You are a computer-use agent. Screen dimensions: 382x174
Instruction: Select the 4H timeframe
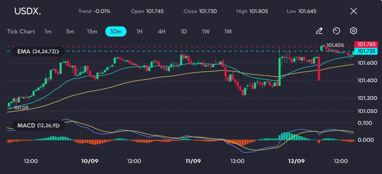pyautogui.click(x=161, y=31)
